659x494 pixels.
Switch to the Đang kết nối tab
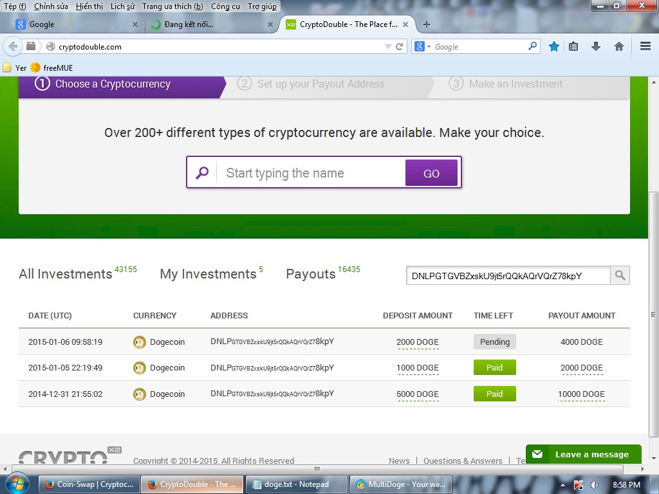(x=210, y=24)
